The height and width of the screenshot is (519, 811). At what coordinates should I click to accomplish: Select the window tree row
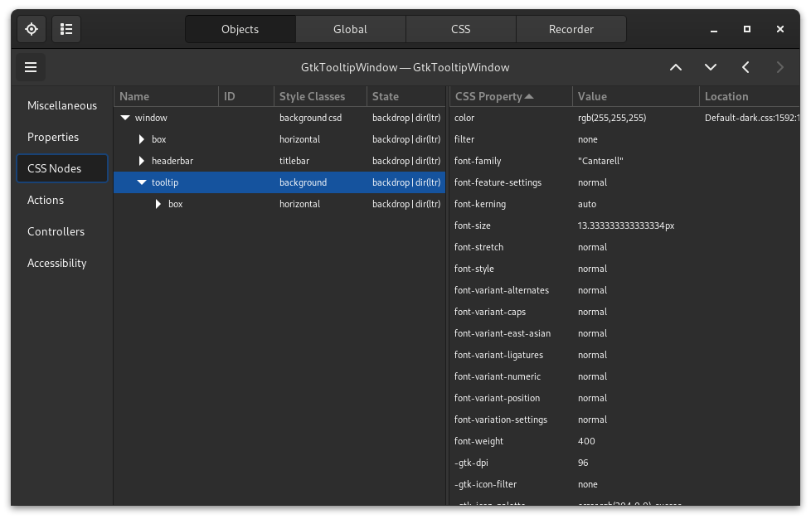point(279,118)
